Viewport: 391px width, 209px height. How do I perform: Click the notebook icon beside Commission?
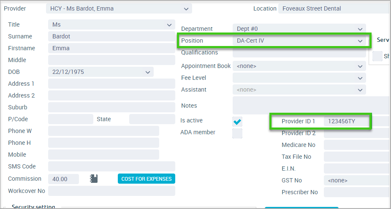[x=94, y=179]
